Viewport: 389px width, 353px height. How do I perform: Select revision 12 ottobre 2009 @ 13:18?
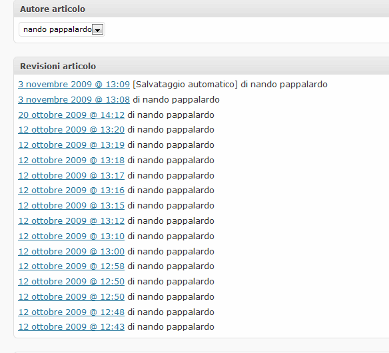point(71,161)
